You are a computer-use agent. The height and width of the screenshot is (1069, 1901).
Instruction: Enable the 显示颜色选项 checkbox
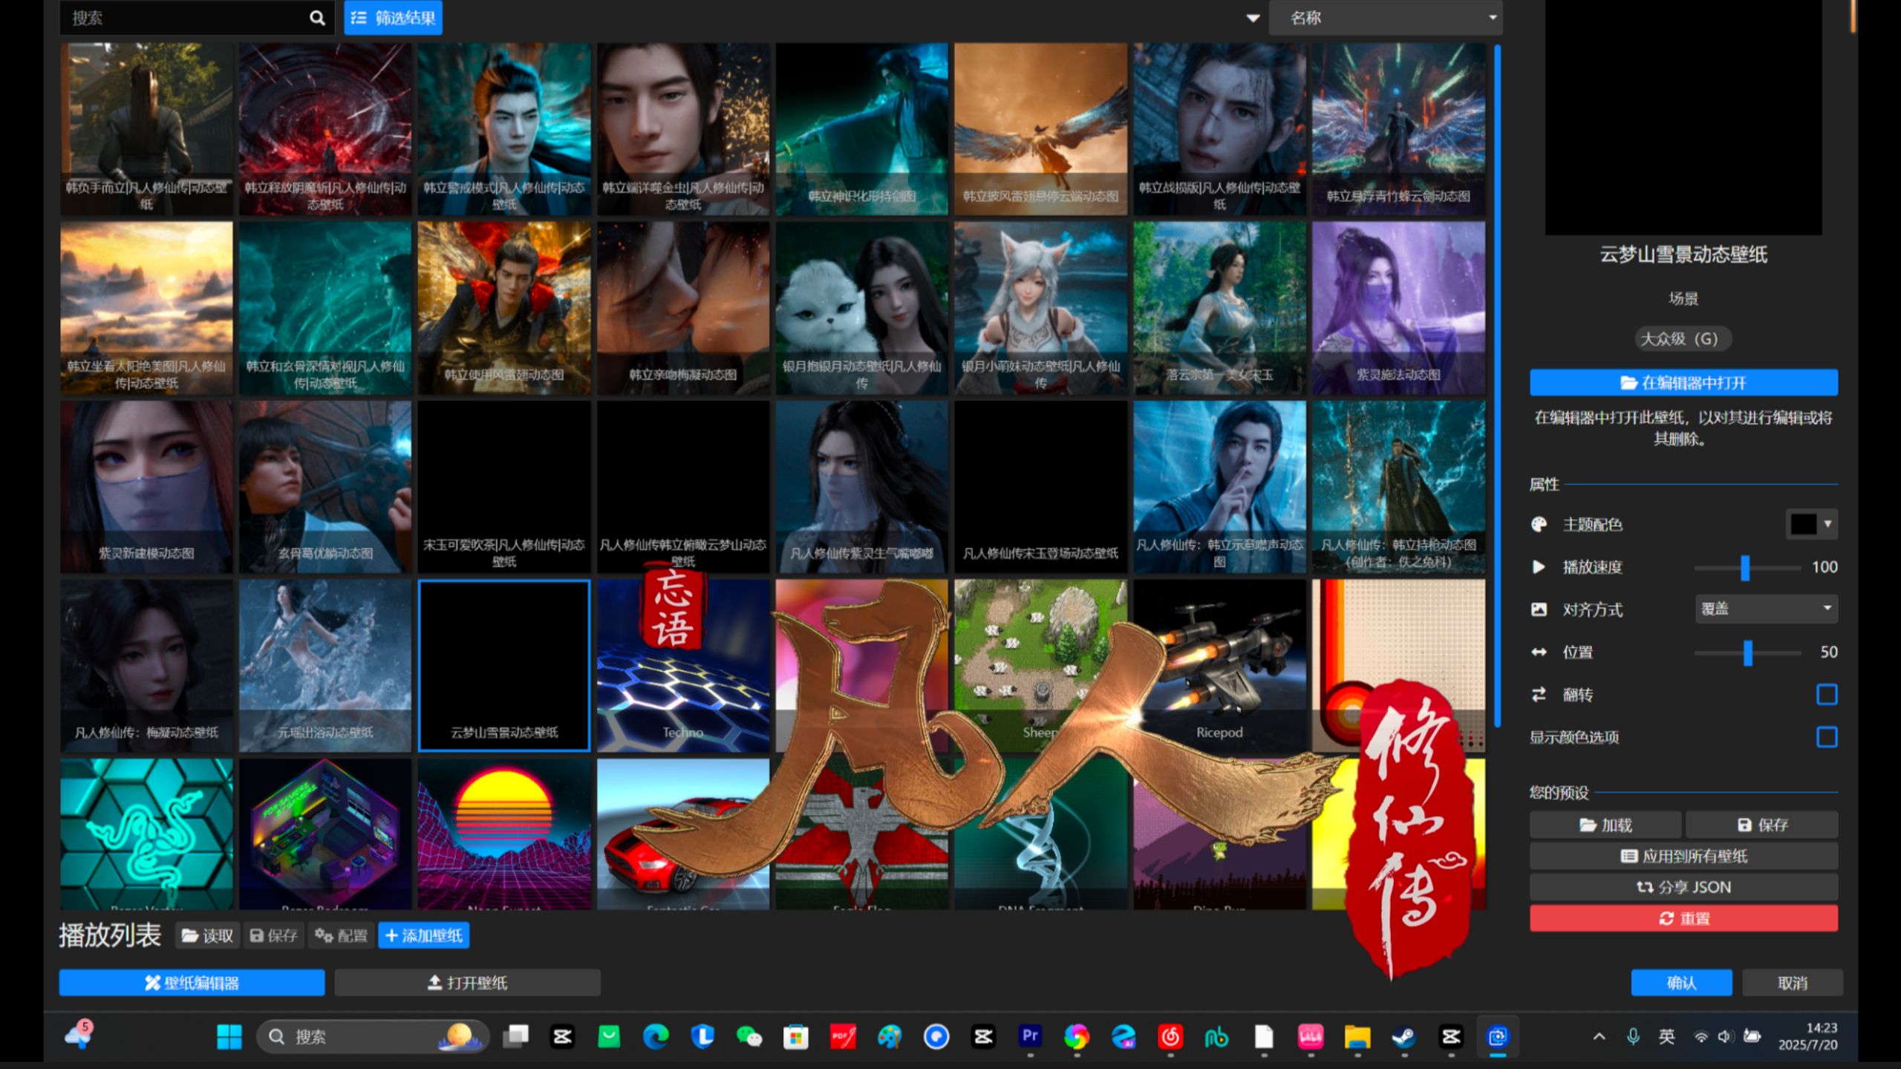1826,737
